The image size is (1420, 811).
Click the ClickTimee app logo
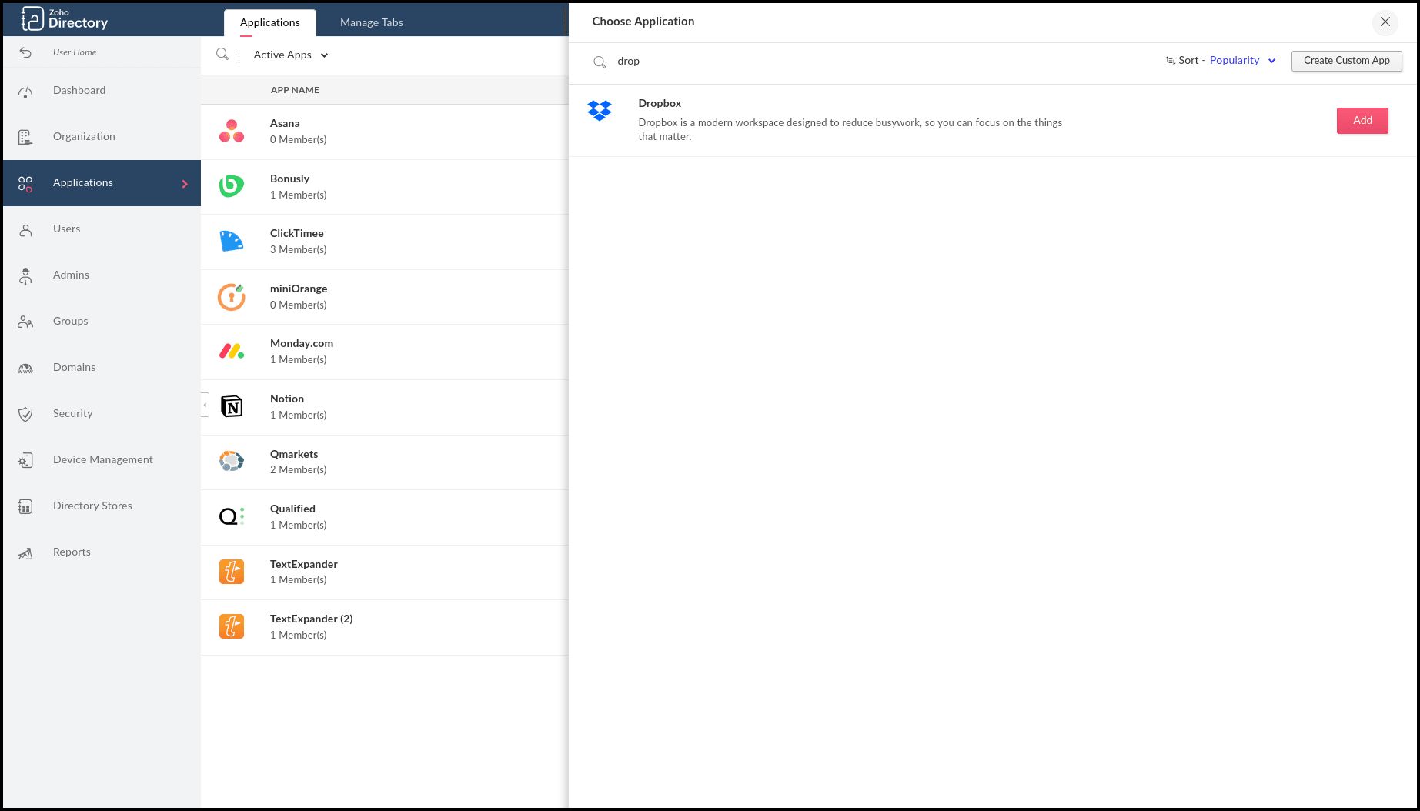click(232, 242)
